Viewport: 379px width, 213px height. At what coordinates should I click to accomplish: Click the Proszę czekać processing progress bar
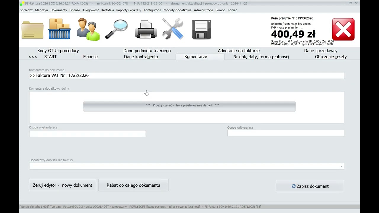pos(189,106)
